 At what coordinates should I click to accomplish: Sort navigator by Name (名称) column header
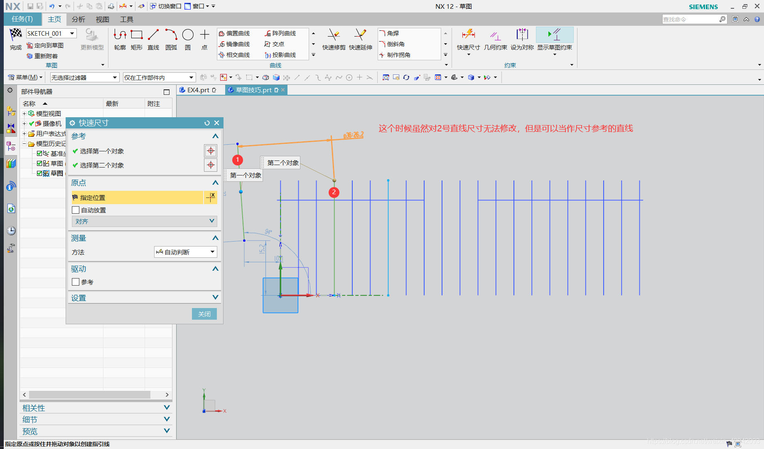[x=61, y=104]
